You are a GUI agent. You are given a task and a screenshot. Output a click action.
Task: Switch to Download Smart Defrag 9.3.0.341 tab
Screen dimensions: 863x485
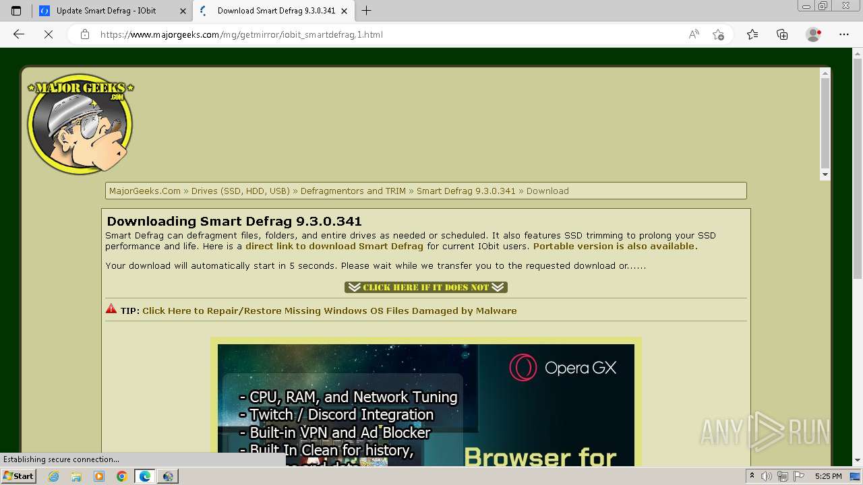[273, 11]
